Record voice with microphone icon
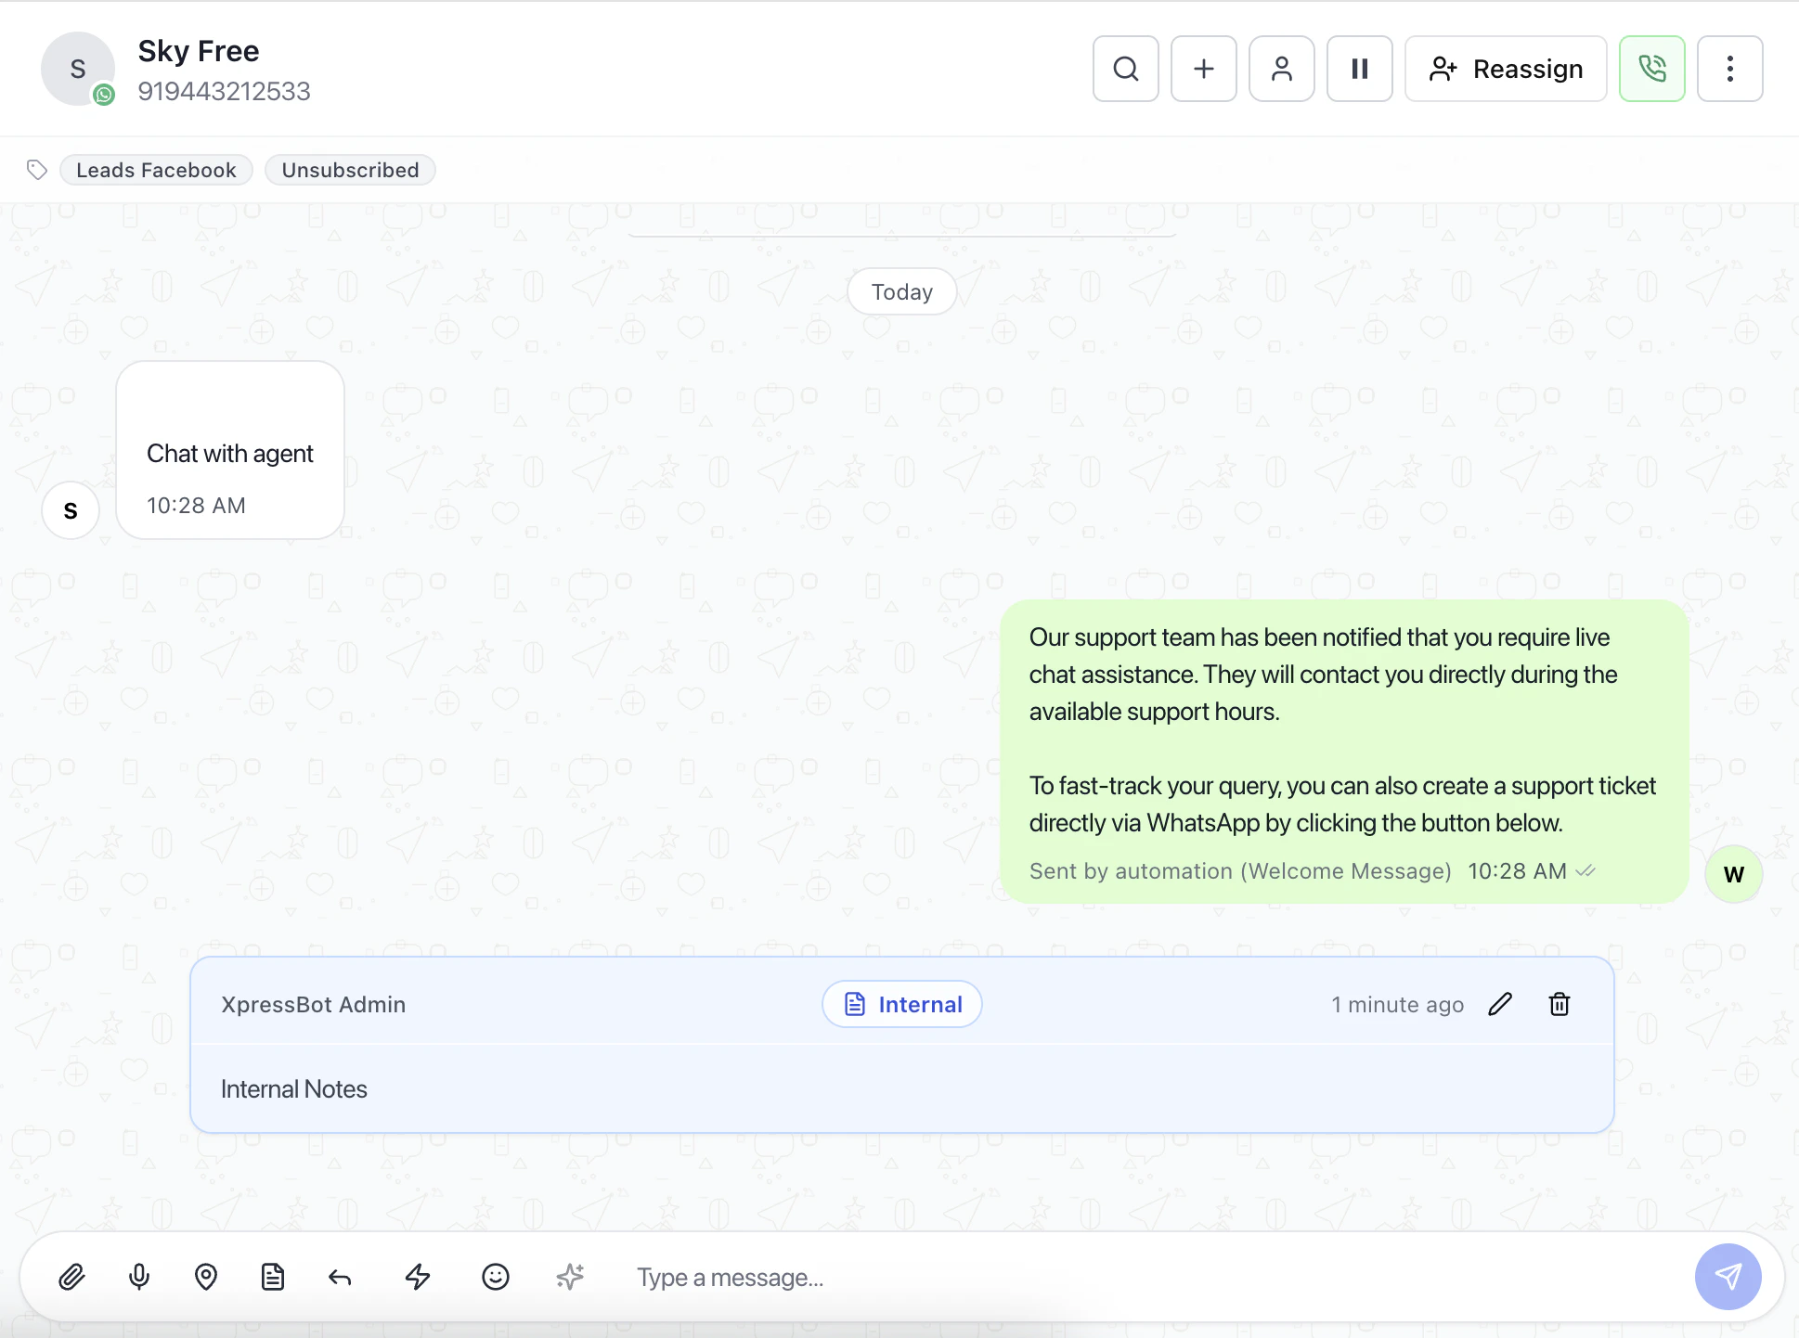Screen dimensions: 1799x1338 [139, 1277]
